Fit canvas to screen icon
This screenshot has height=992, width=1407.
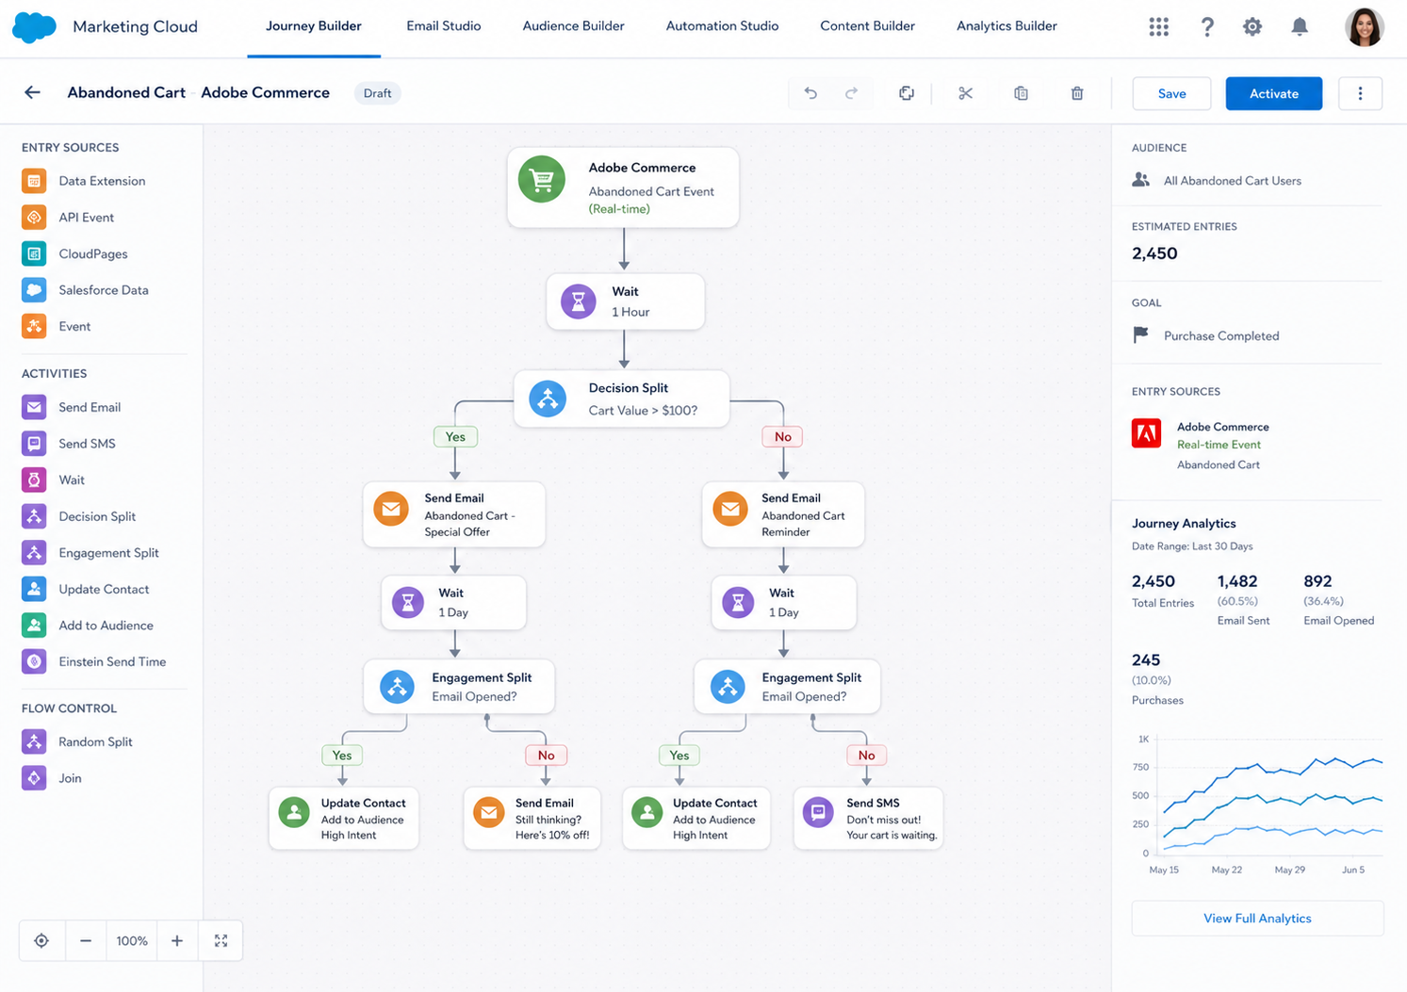(x=221, y=941)
